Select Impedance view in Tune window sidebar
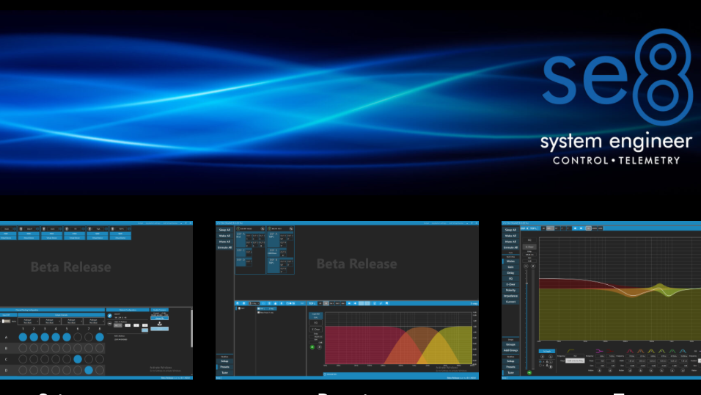 tap(510, 296)
